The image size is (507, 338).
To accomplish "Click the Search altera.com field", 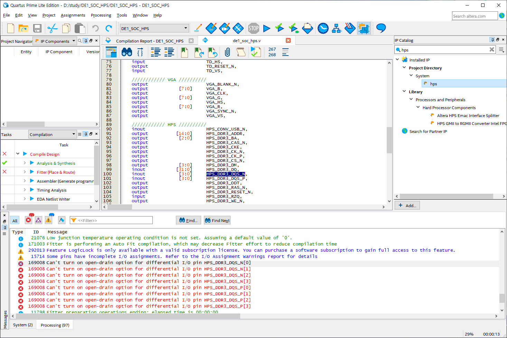I will (x=475, y=16).
